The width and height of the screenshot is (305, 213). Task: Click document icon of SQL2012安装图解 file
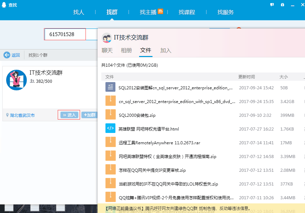click(x=110, y=87)
